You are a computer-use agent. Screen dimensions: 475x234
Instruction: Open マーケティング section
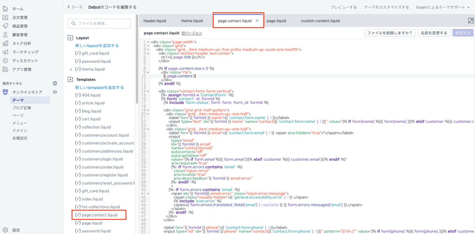[25, 52]
